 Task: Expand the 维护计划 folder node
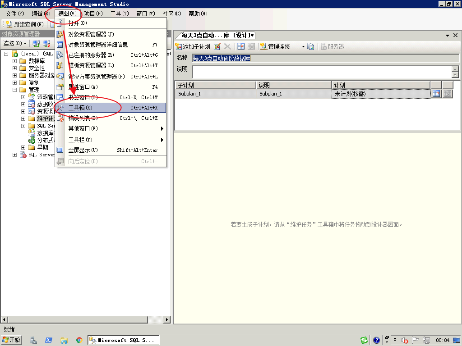click(23, 118)
